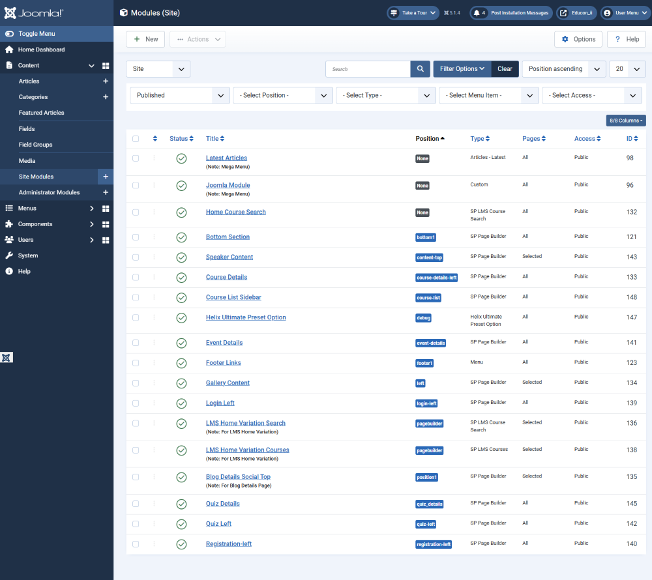Click the plus icon next to Site Modules
The width and height of the screenshot is (652, 580).
pyautogui.click(x=106, y=177)
